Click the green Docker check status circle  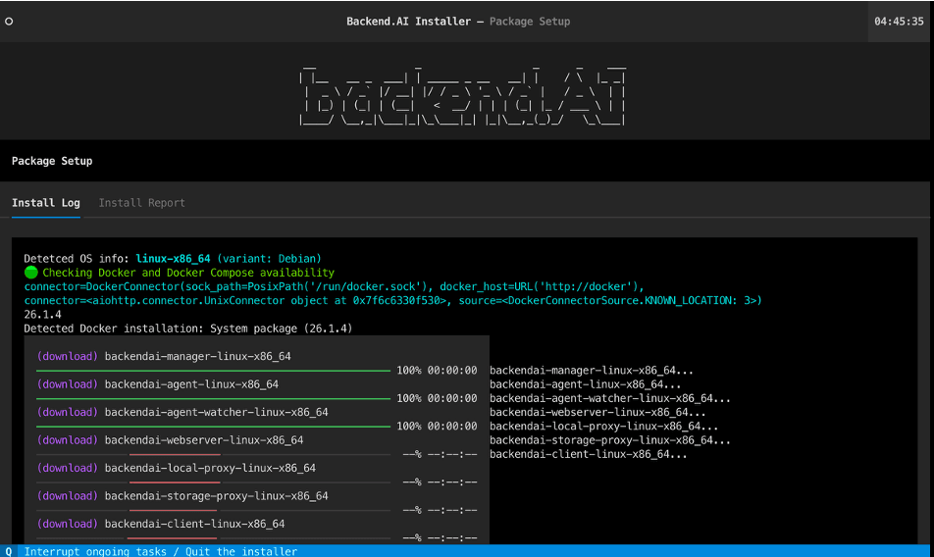(30, 273)
